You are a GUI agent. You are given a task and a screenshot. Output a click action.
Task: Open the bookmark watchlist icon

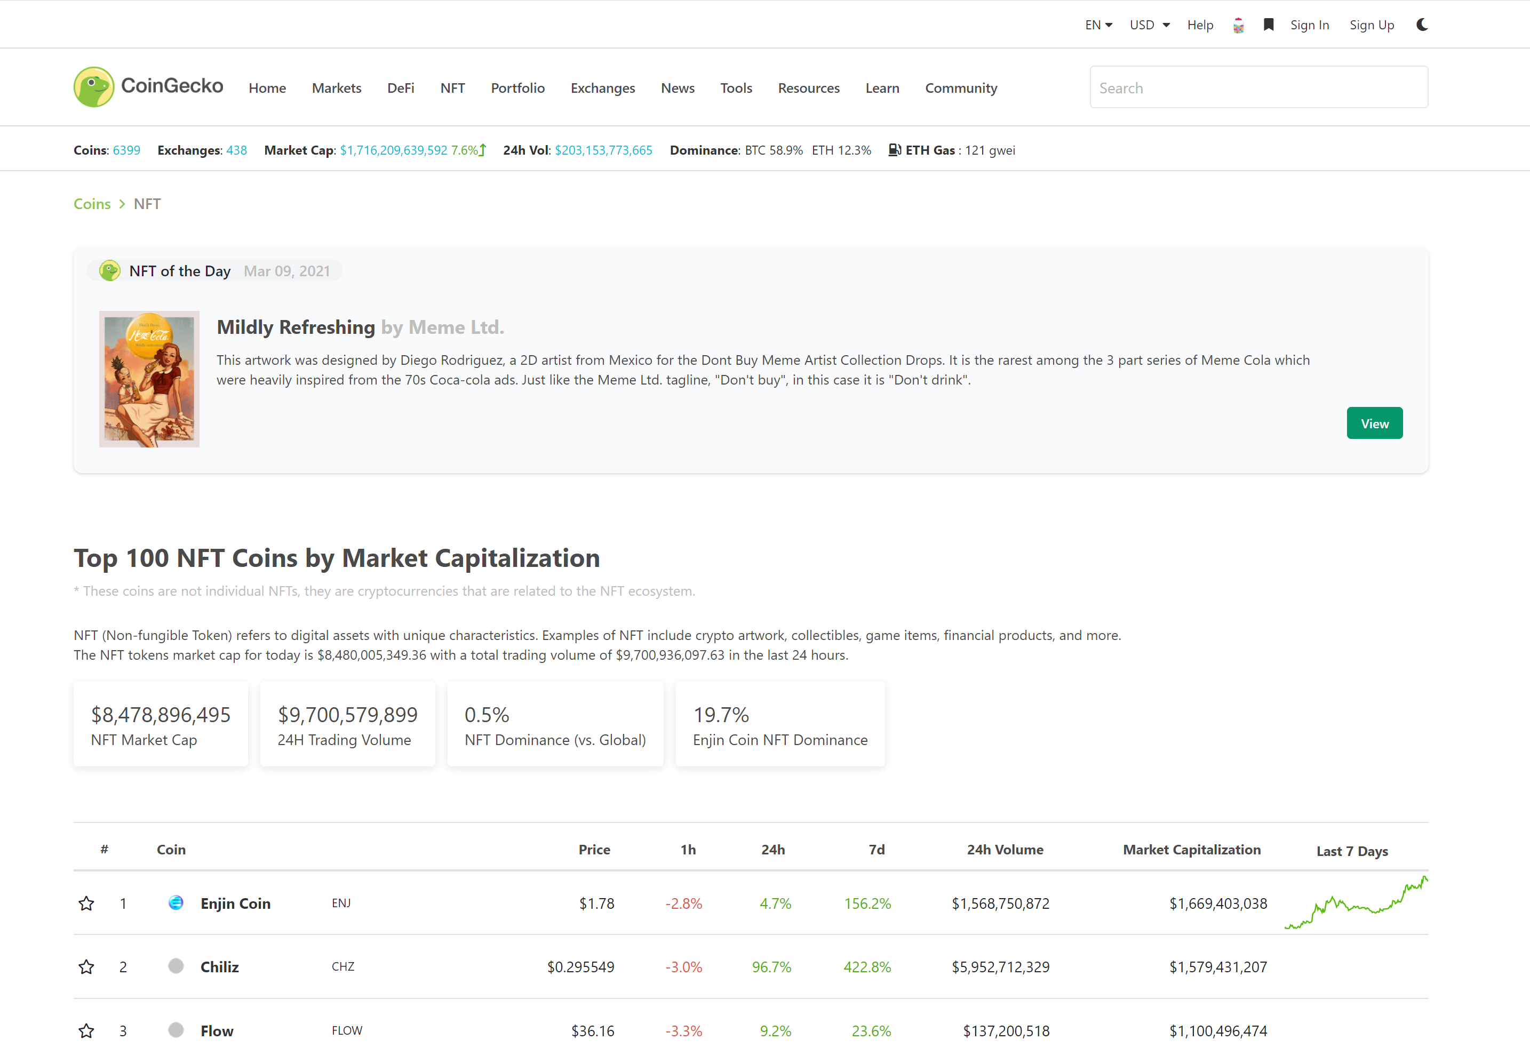click(1269, 25)
